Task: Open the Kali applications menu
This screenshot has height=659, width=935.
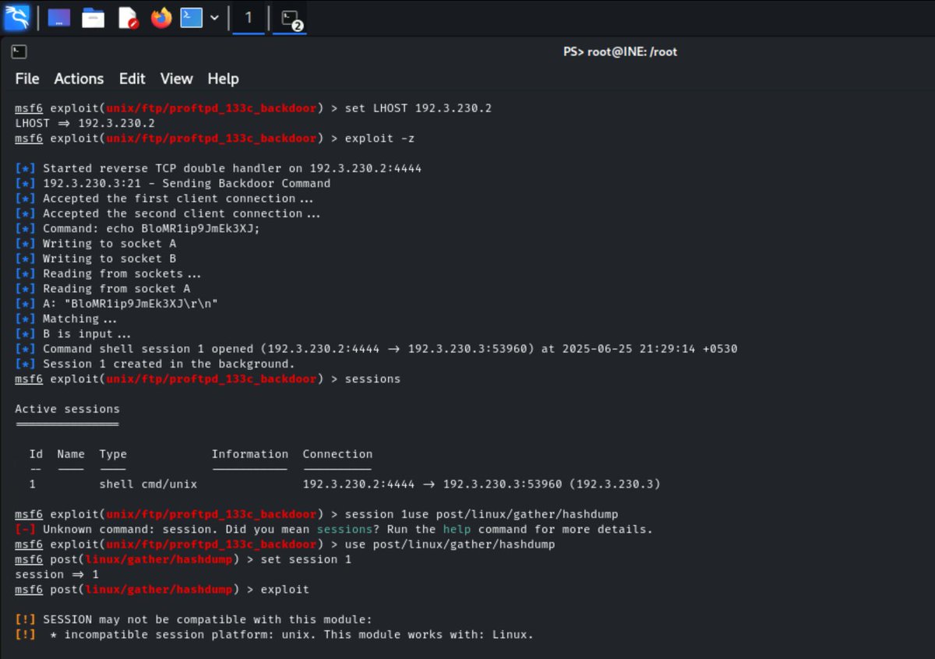Action: coord(17,16)
